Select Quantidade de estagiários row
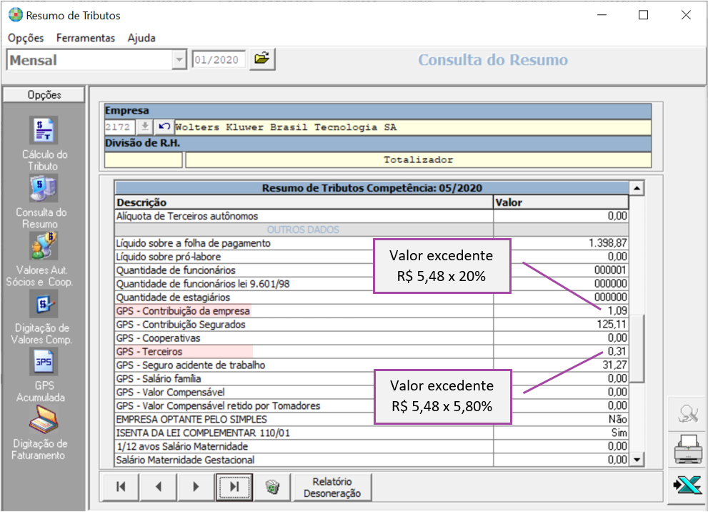 [x=372, y=297]
